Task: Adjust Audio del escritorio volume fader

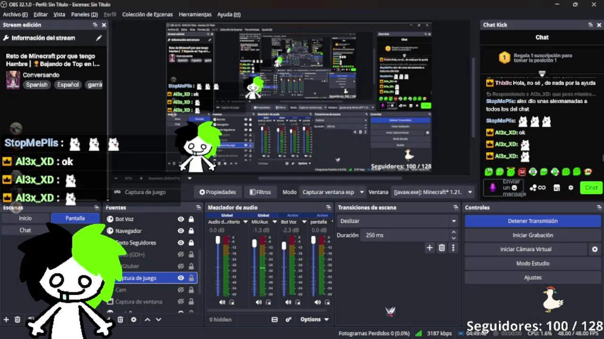Action: click(218, 240)
